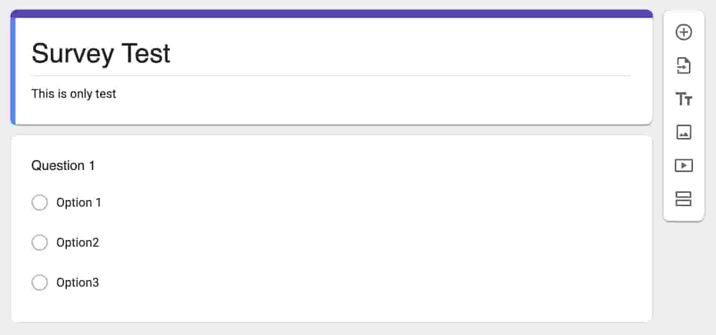Pick the Option3 radio button

point(40,282)
